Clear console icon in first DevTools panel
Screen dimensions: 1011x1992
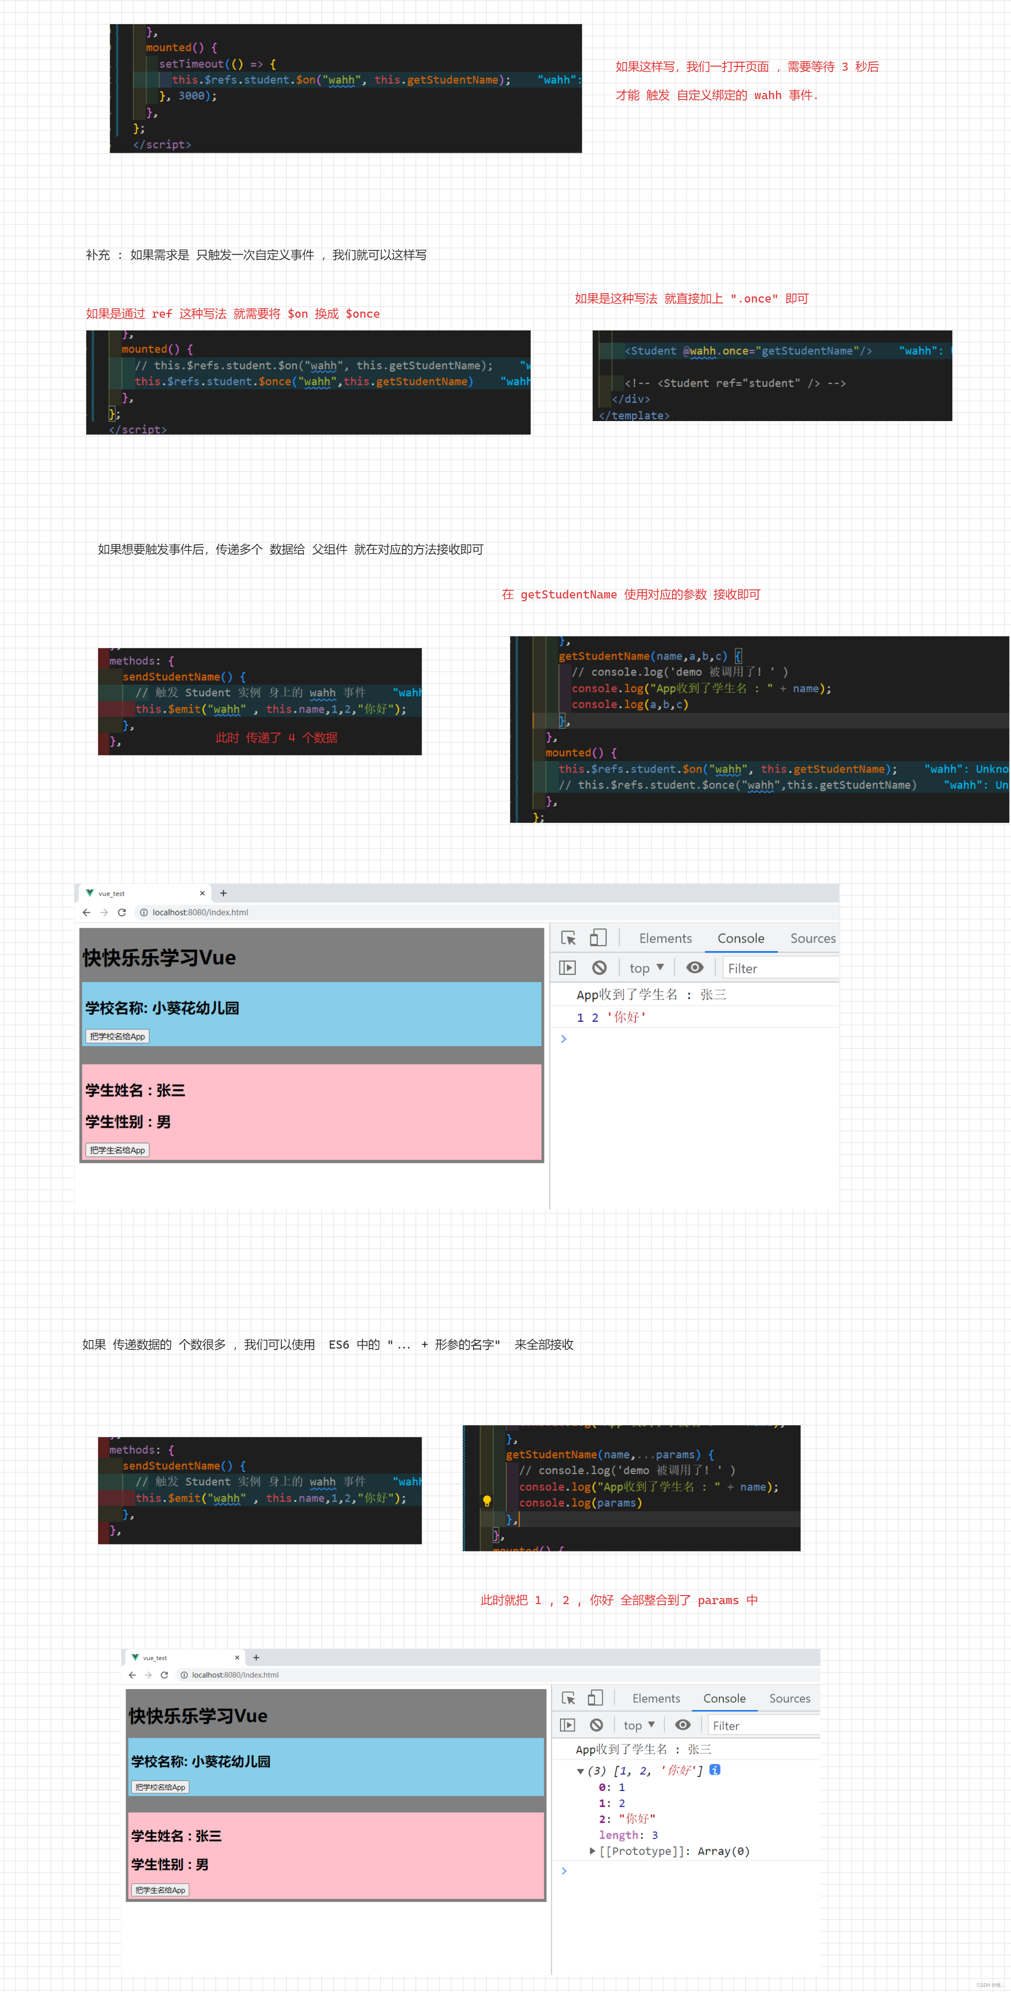point(599,967)
